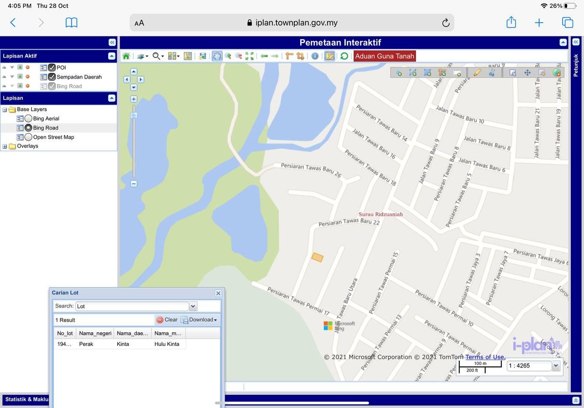Open the Terms of Use link
Viewport: 584px width, 408px height.
point(485,357)
